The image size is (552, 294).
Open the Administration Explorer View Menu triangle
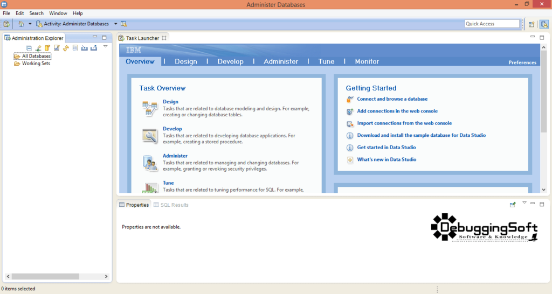pyautogui.click(x=105, y=47)
